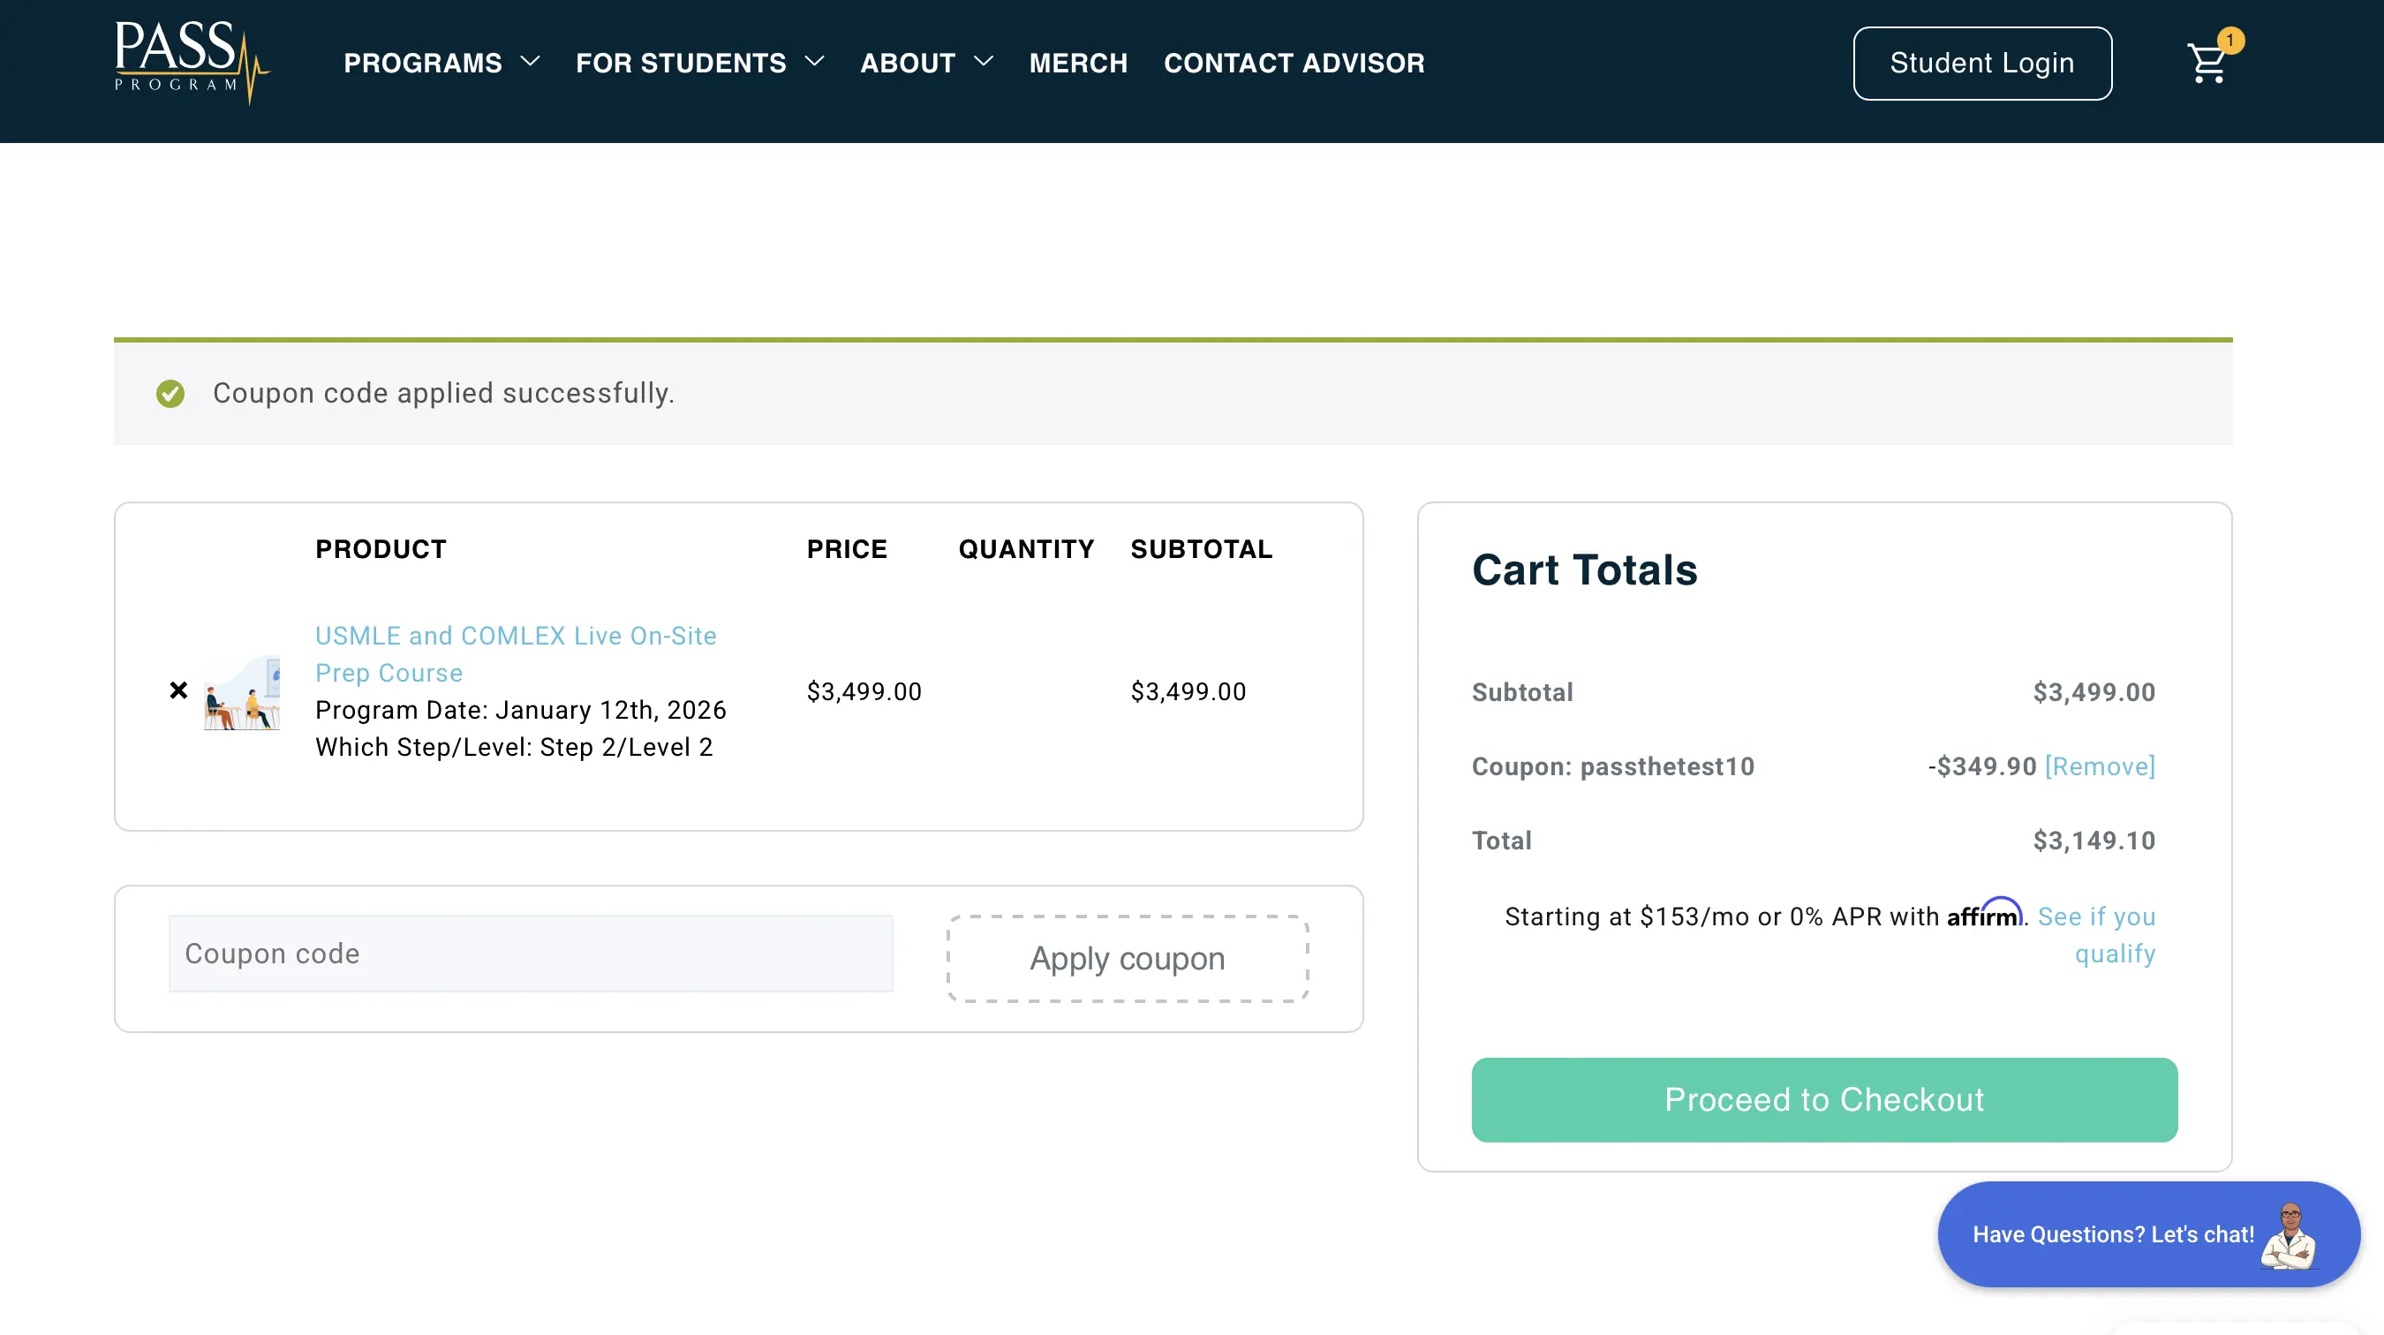This screenshot has width=2384, height=1335.
Task: Open the See if you qualify link
Action: coord(2096,916)
